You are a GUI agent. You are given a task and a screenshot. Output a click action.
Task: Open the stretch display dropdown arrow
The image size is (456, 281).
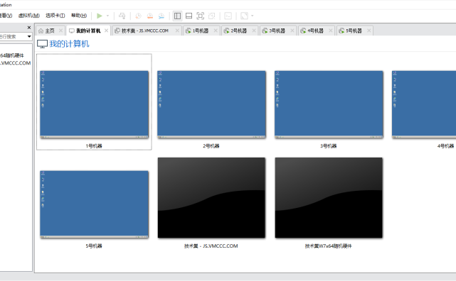252,16
